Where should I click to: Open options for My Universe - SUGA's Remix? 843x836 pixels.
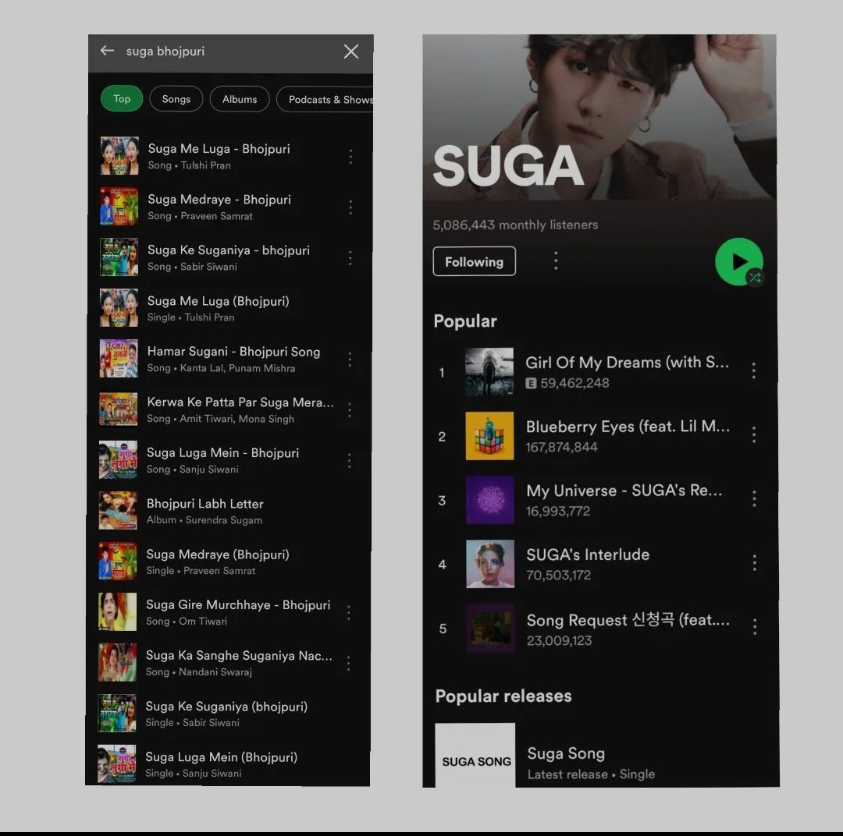point(754,498)
